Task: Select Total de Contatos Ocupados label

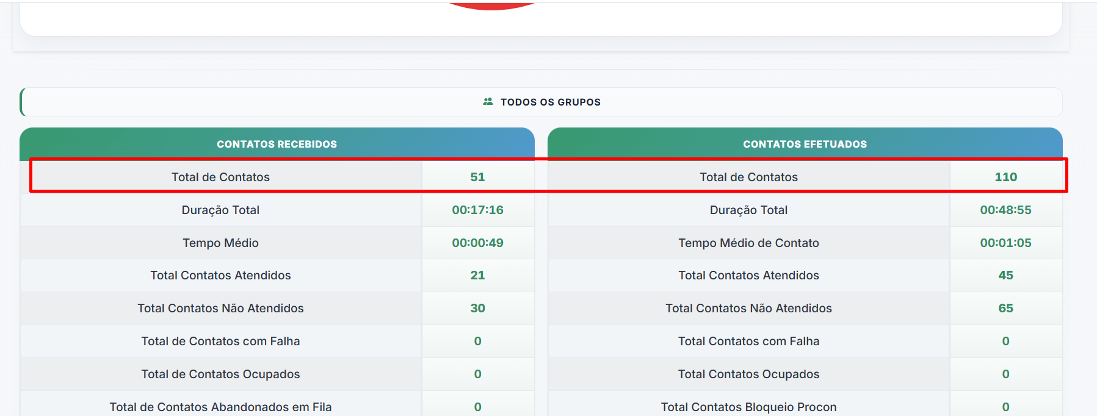Action: [220, 374]
